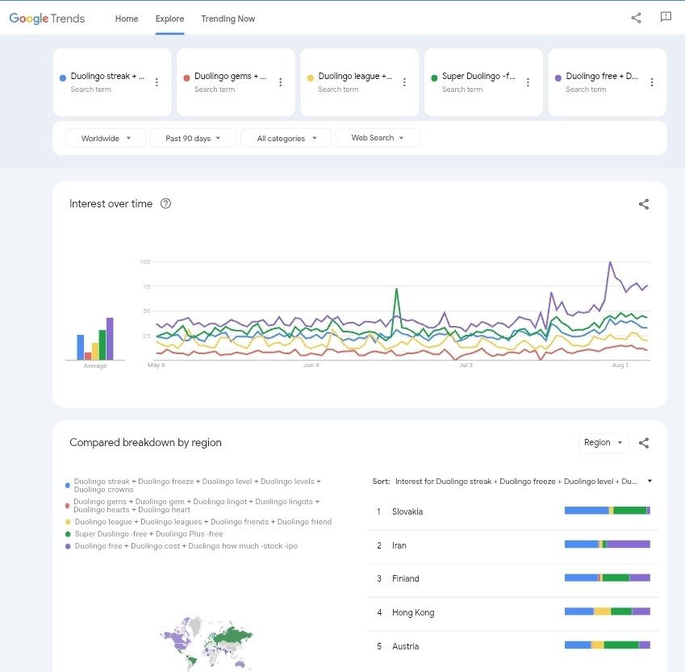
Task: Click the Interest over time heading
Action: point(111,203)
